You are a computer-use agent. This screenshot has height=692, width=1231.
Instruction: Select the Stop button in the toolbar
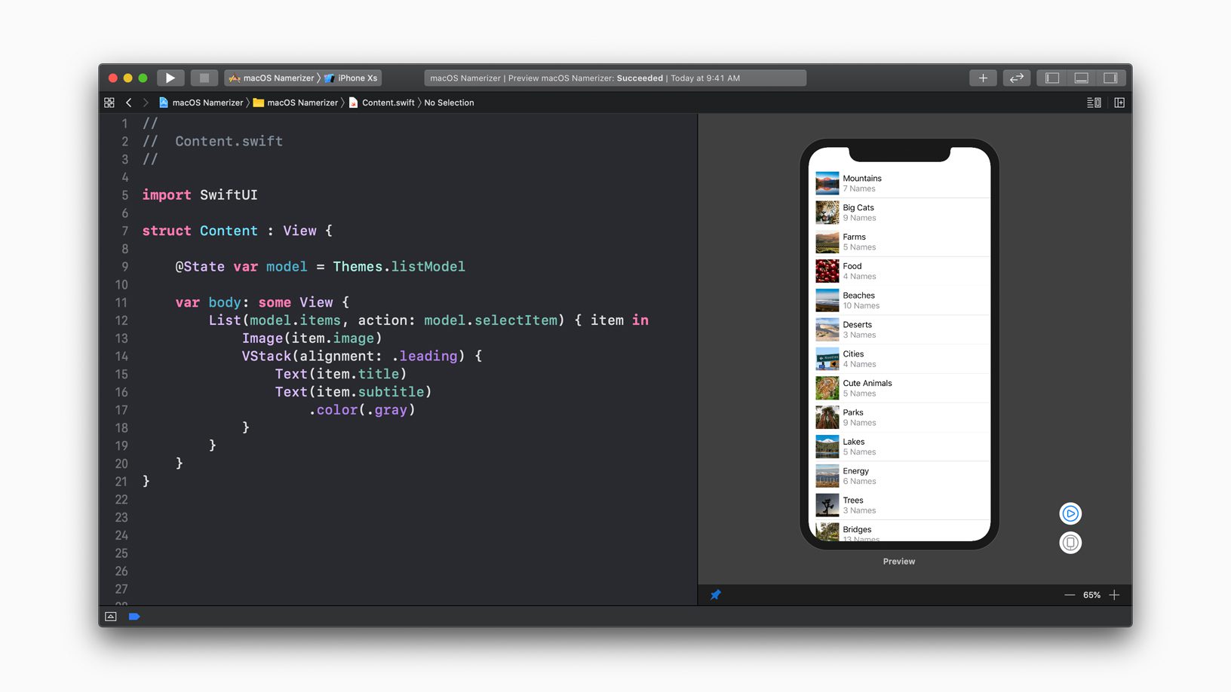(204, 78)
